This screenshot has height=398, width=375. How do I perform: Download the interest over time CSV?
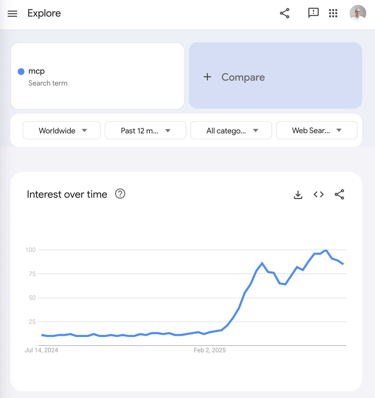pyautogui.click(x=298, y=195)
